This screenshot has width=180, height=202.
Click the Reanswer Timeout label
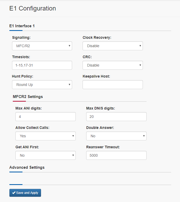tap(103, 147)
